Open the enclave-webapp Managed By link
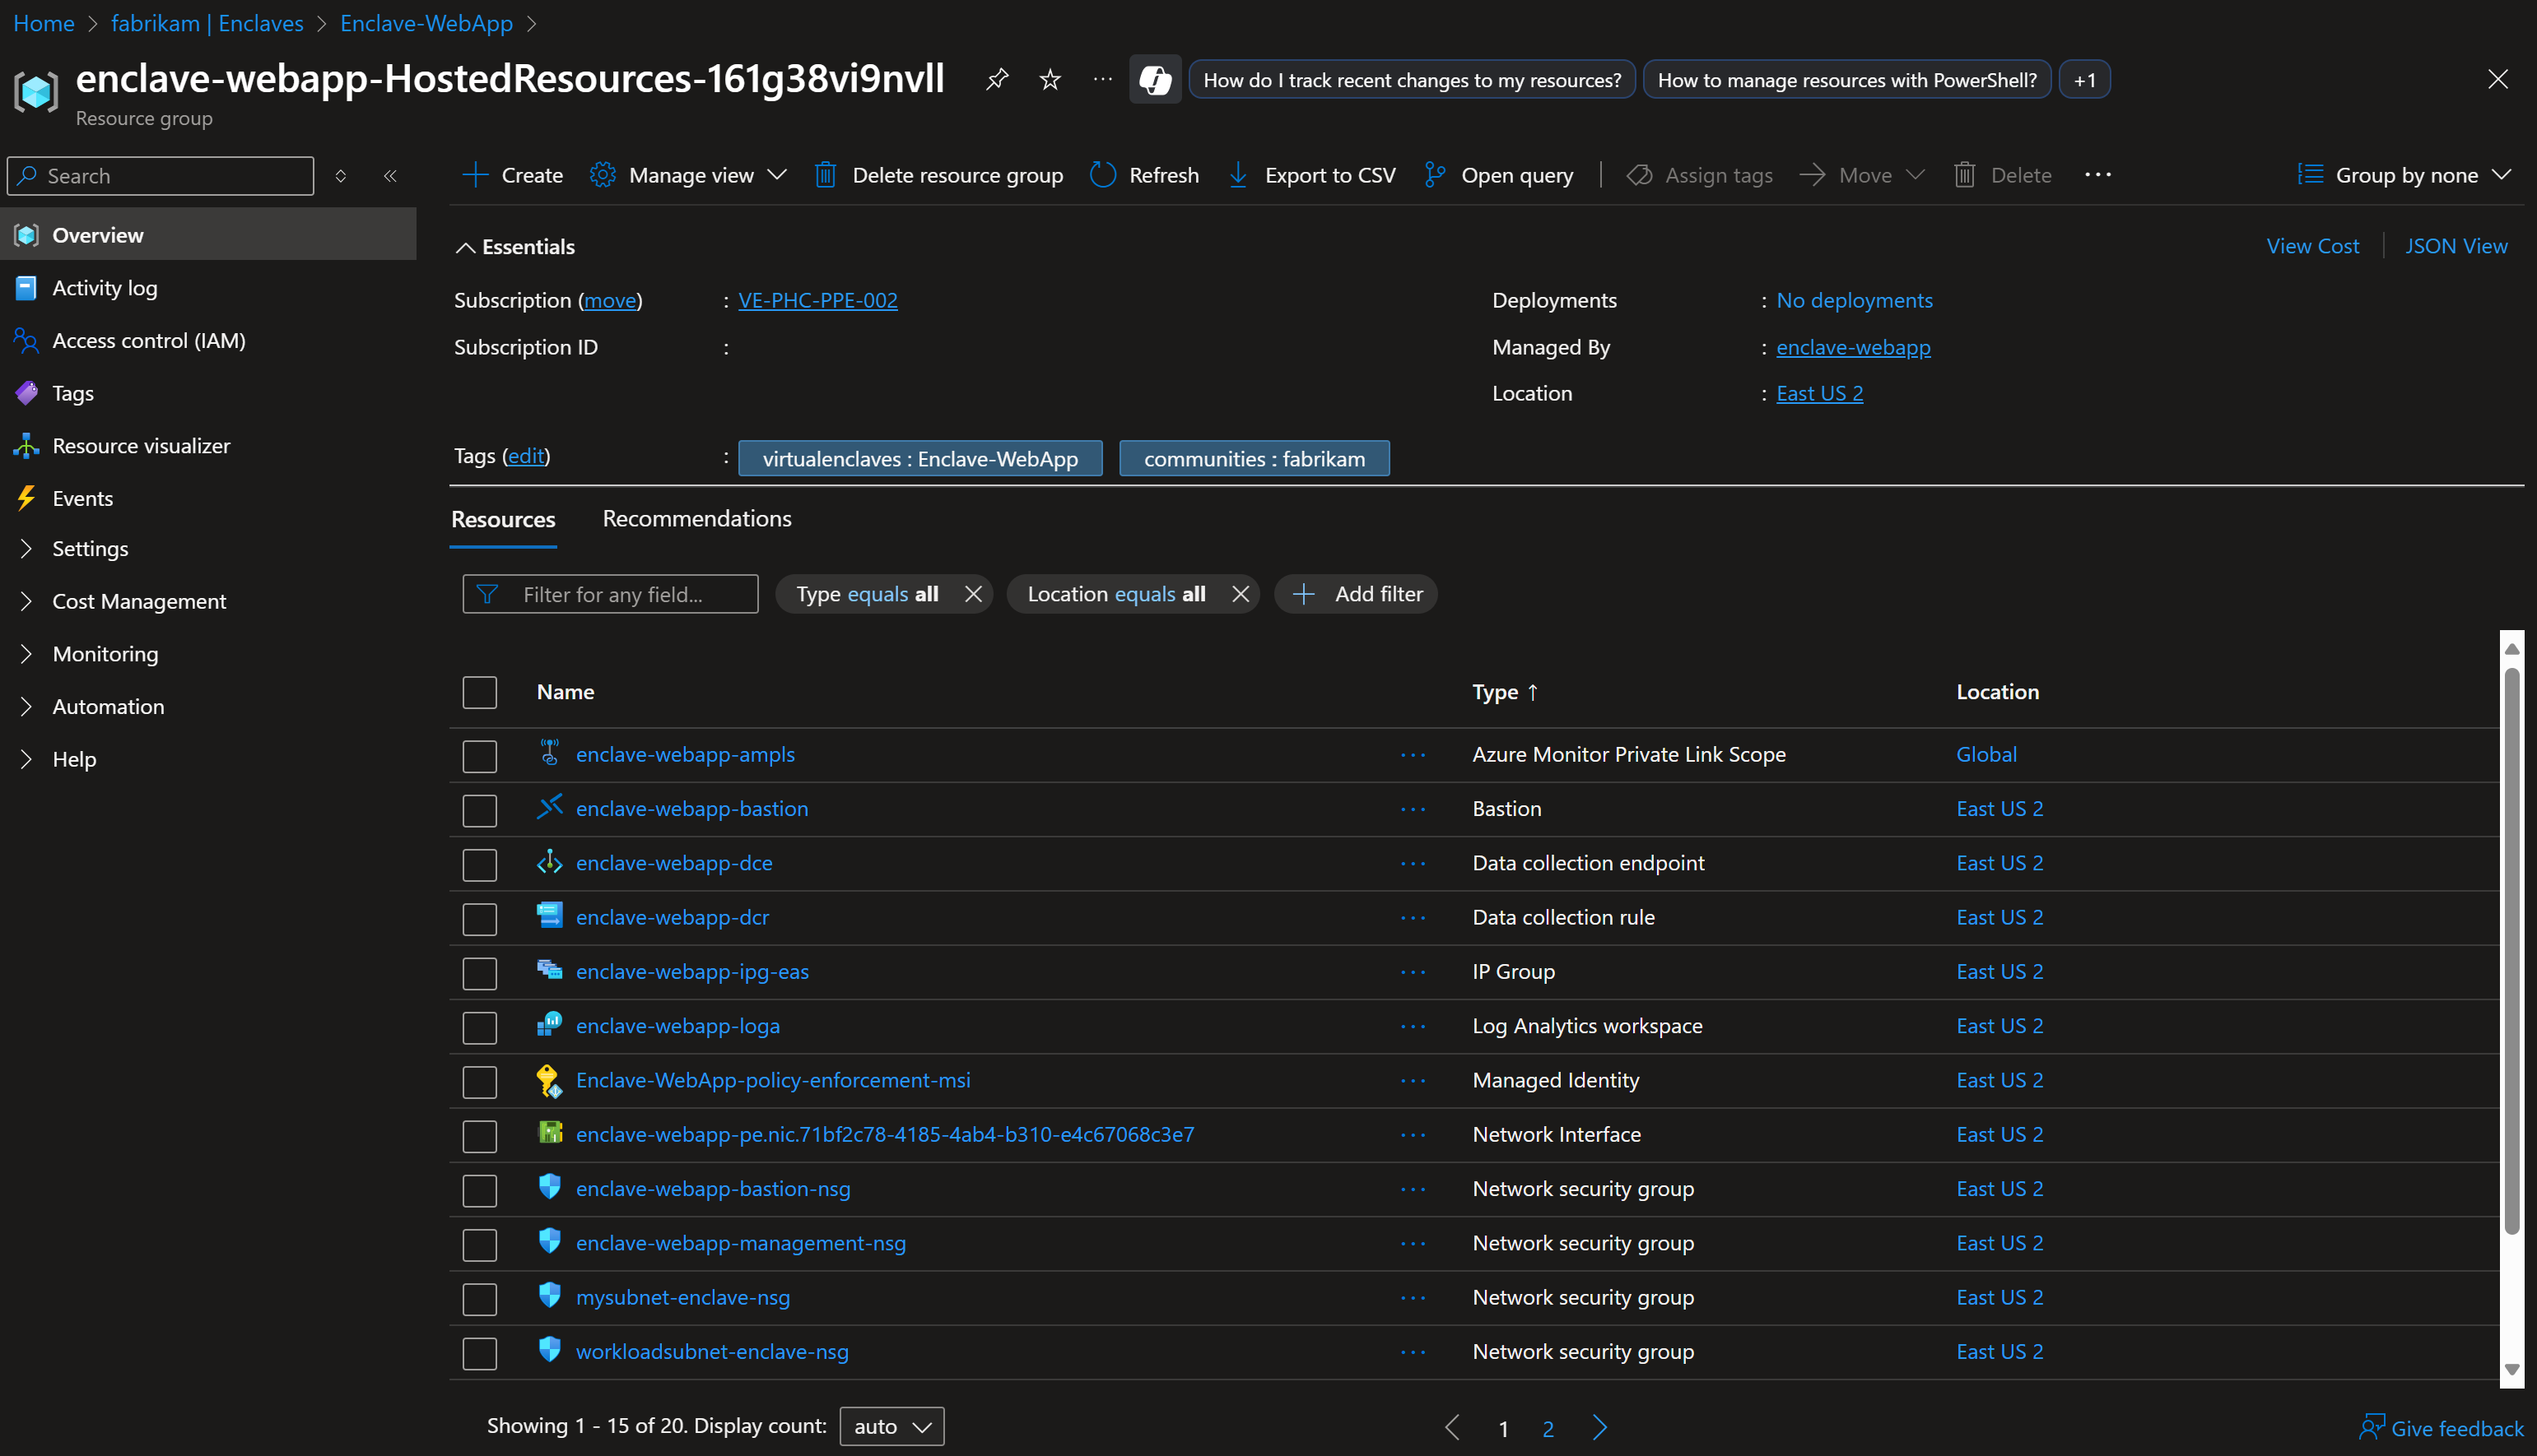2537x1456 pixels. (1853, 347)
